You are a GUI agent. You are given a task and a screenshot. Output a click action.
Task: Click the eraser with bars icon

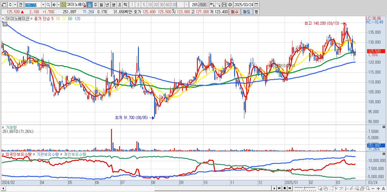357,188
